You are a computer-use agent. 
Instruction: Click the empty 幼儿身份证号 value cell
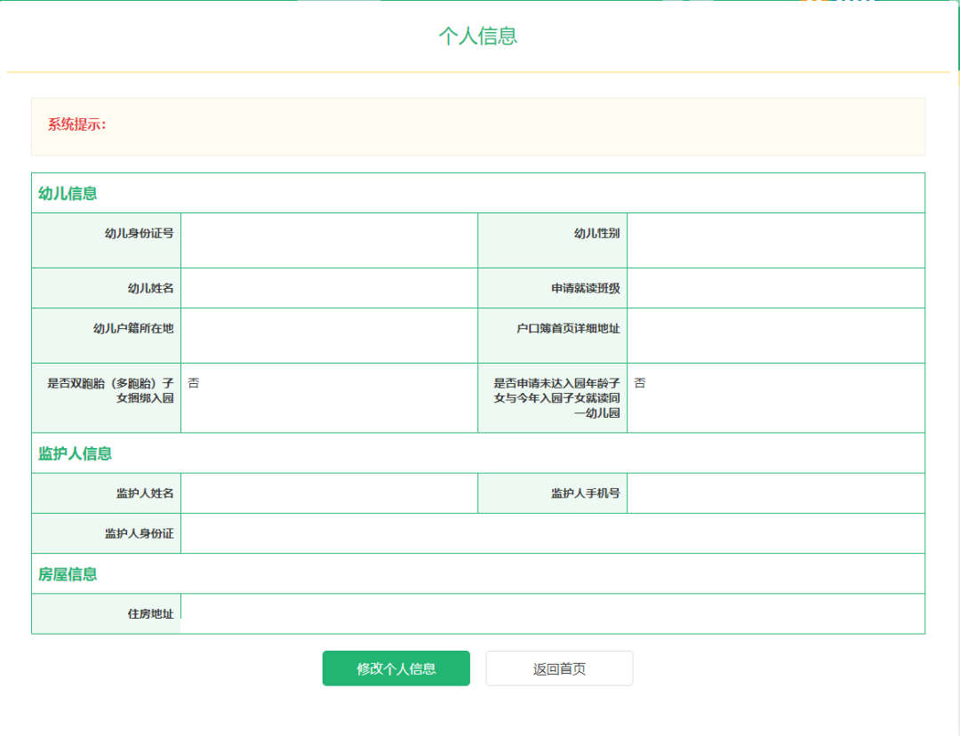329,240
